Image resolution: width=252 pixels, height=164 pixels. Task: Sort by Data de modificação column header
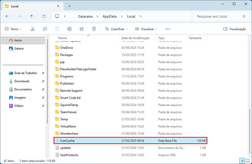tap(135, 38)
